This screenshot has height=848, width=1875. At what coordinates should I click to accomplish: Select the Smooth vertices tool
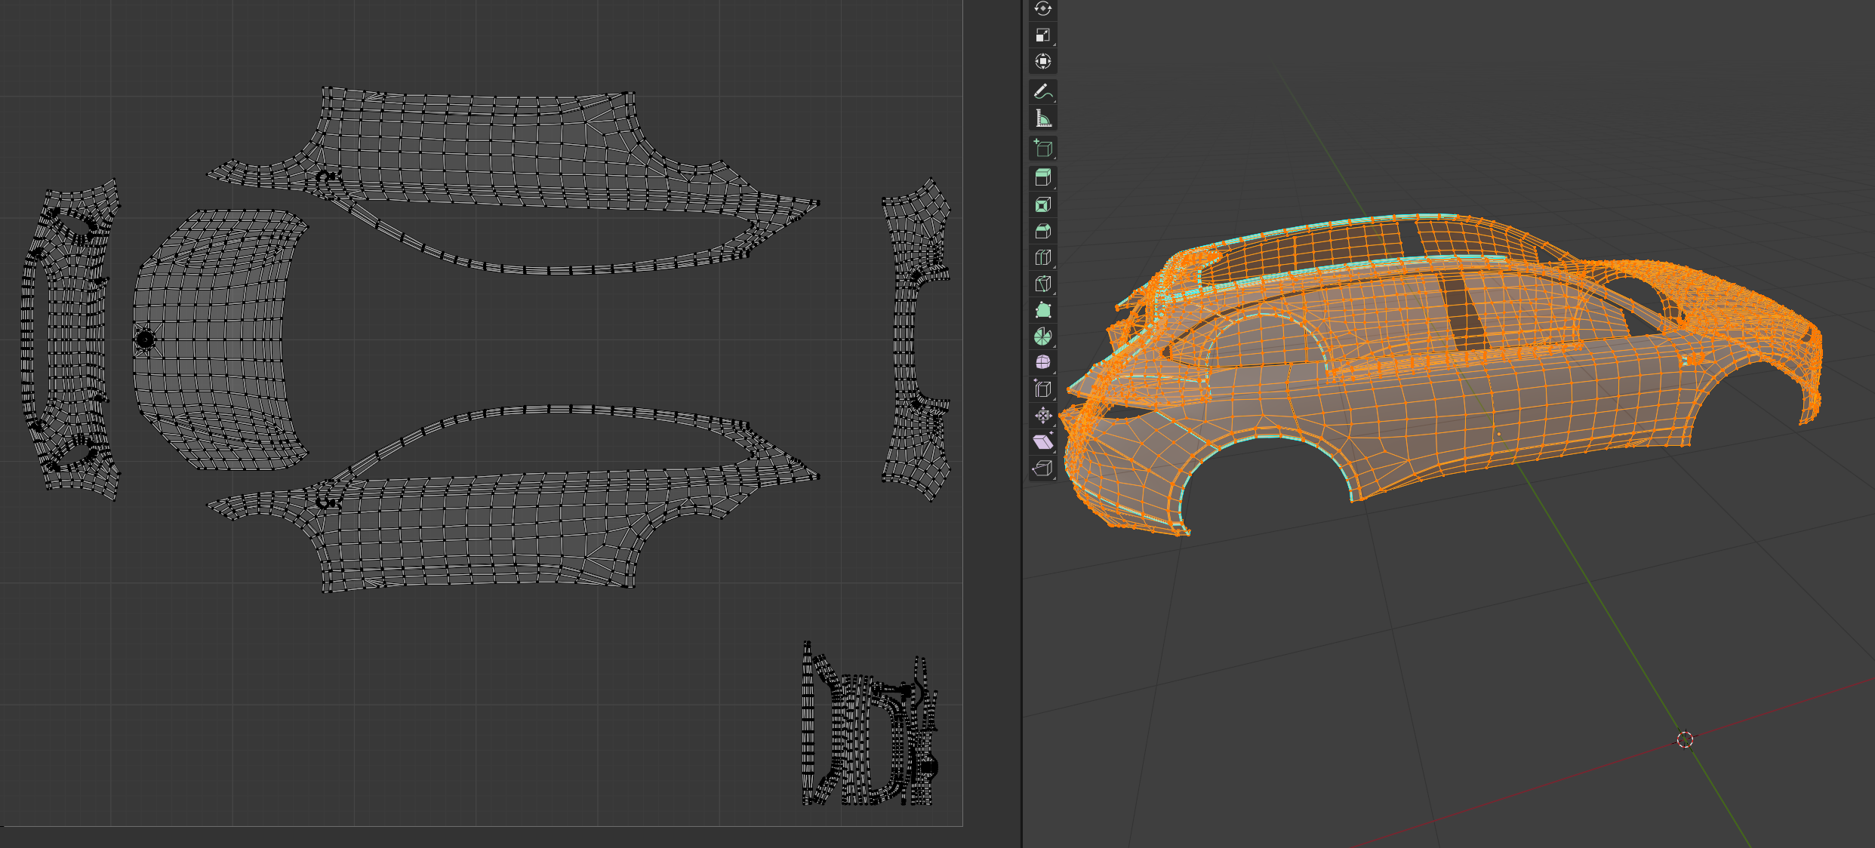(1042, 363)
